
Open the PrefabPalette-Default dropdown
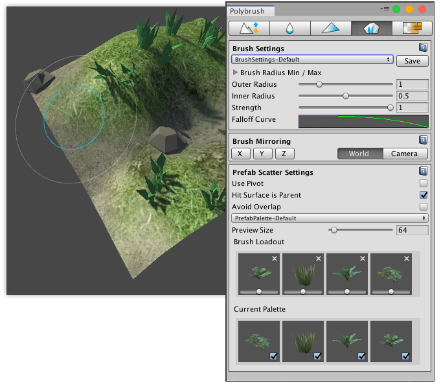pyautogui.click(x=330, y=218)
